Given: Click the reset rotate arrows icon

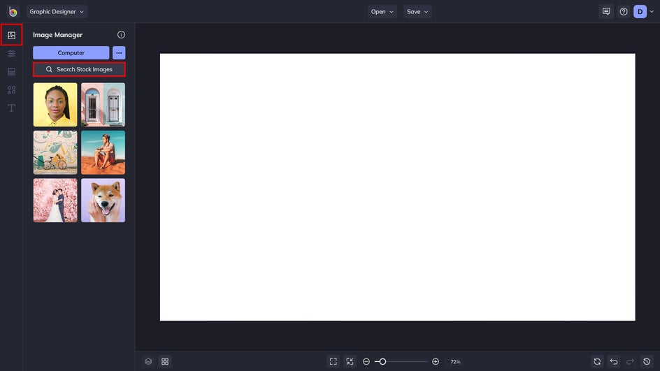Looking at the screenshot, I should (597, 361).
